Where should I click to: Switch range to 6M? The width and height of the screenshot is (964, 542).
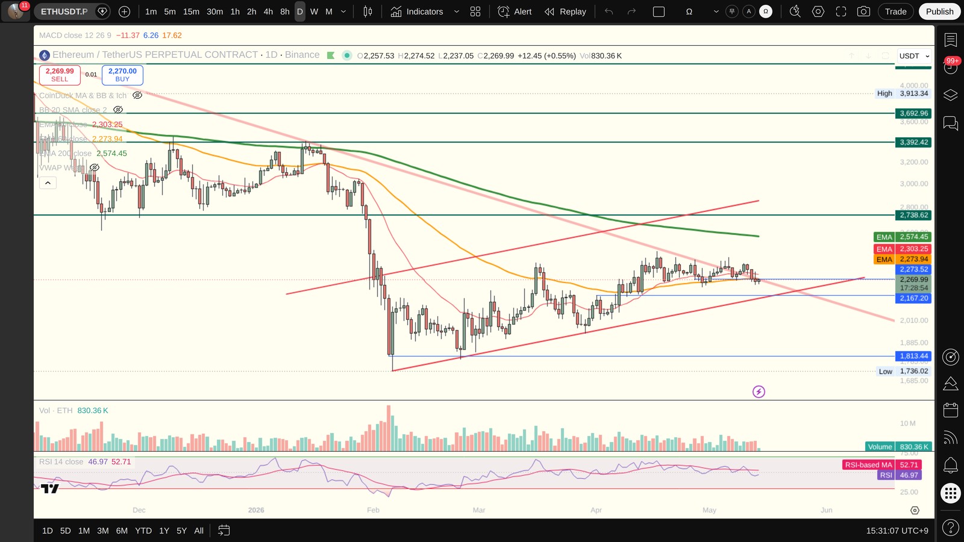click(122, 531)
